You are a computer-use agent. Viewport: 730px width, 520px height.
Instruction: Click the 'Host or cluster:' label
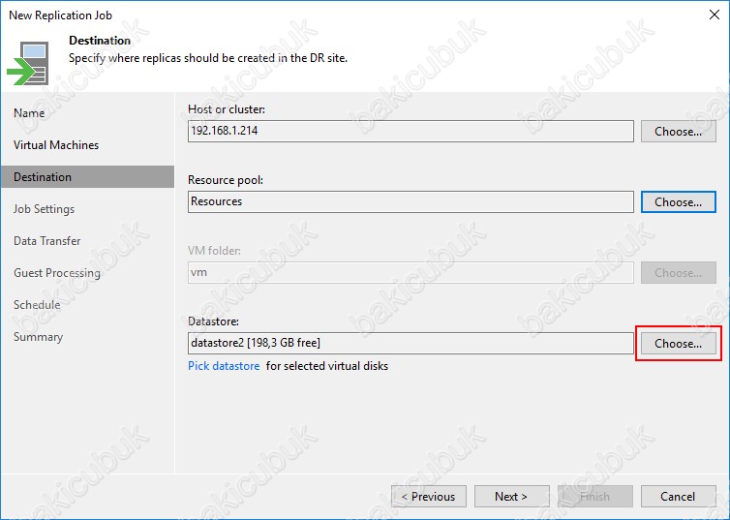tap(227, 109)
